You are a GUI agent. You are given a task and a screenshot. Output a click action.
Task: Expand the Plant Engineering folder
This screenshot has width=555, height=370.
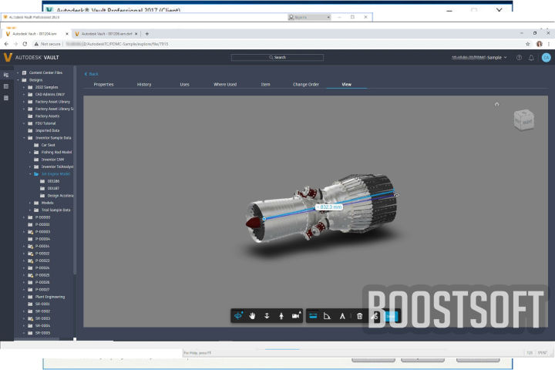click(24, 297)
